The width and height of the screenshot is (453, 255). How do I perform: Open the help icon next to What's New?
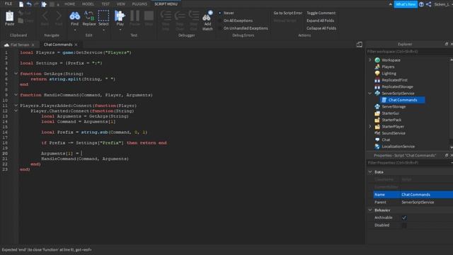click(421, 4)
